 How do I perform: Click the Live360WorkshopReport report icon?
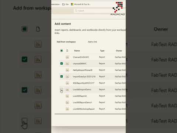[x=67, y=109]
